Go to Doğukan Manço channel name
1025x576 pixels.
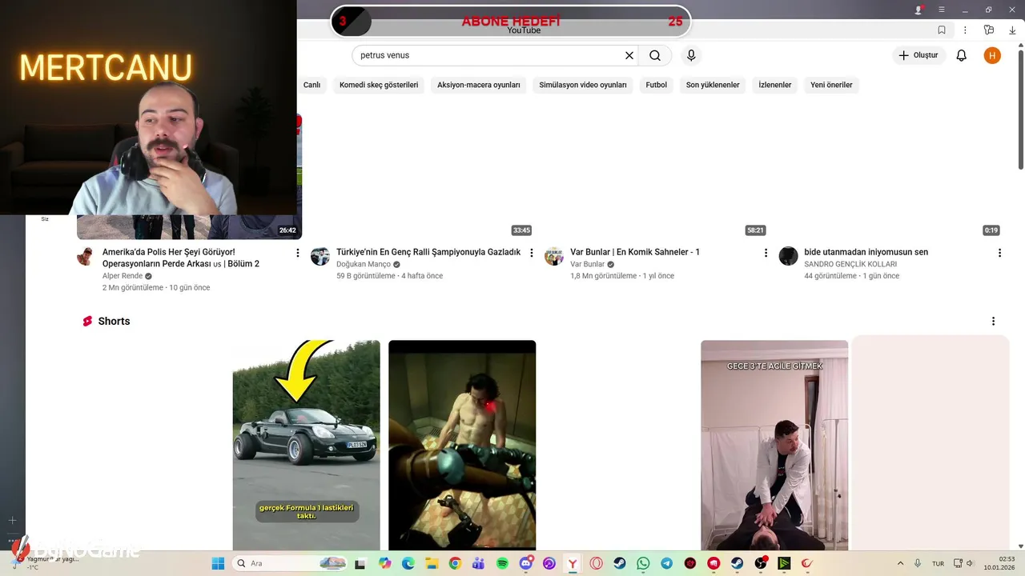pyautogui.click(x=364, y=264)
